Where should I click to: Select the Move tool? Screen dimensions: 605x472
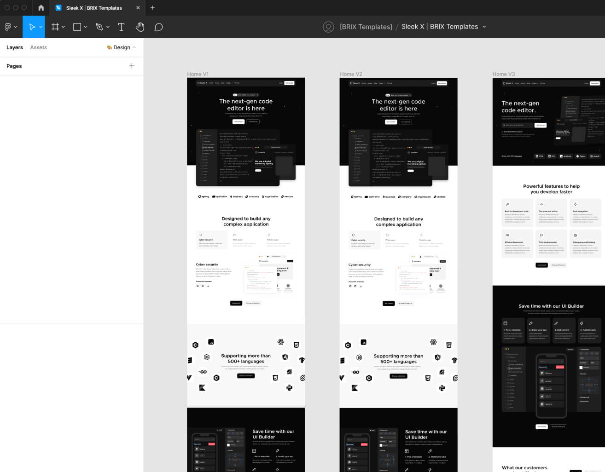tap(30, 27)
